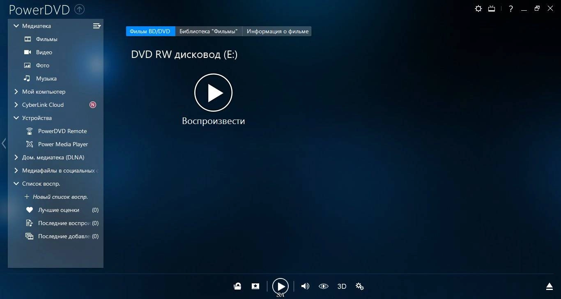
Task: Click the DVD RW дисковод (E:) title
Action: click(x=184, y=55)
